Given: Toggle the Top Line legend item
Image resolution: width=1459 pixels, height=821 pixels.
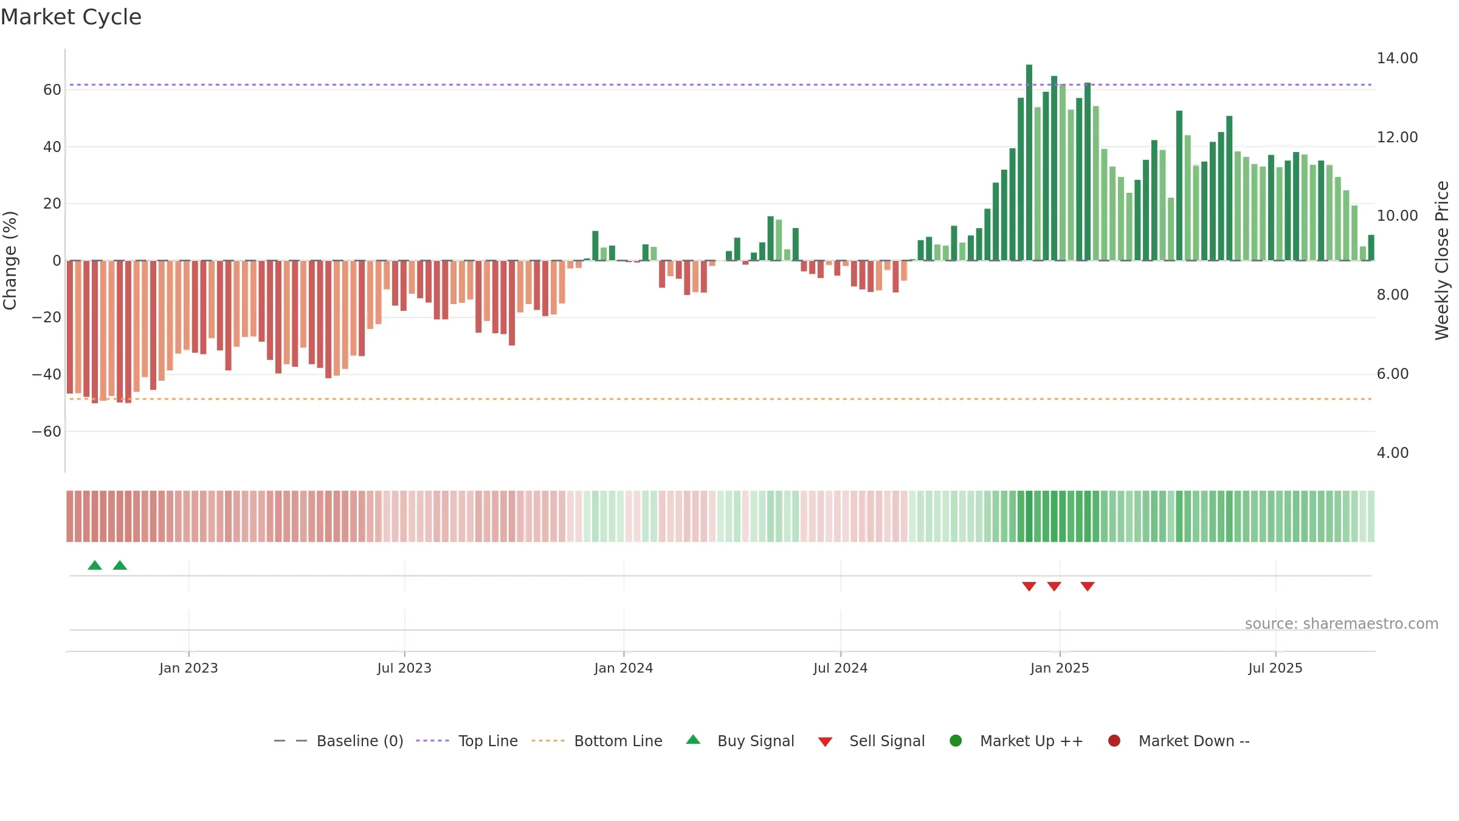Looking at the screenshot, I should [x=467, y=741].
